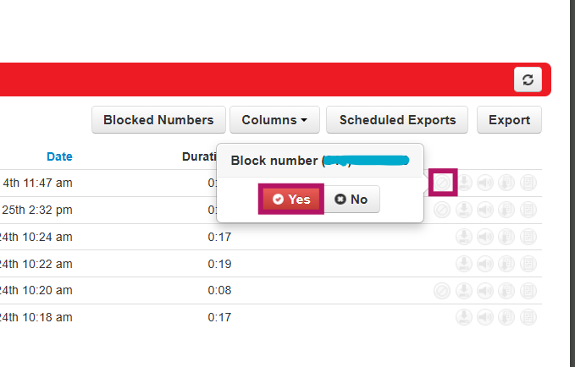
Task: Open notes icon on 10:22 am row
Action: coord(528,264)
